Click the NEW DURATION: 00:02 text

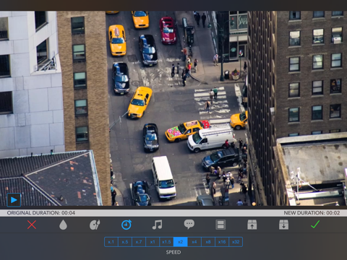[x=312, y=213]
